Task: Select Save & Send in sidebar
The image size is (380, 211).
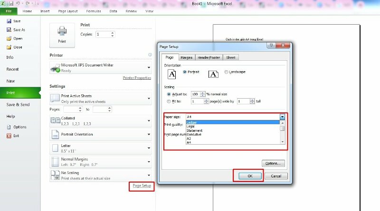Action: tap(18, 104)
